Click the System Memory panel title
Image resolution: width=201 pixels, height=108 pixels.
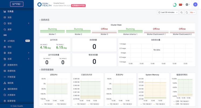152,75
